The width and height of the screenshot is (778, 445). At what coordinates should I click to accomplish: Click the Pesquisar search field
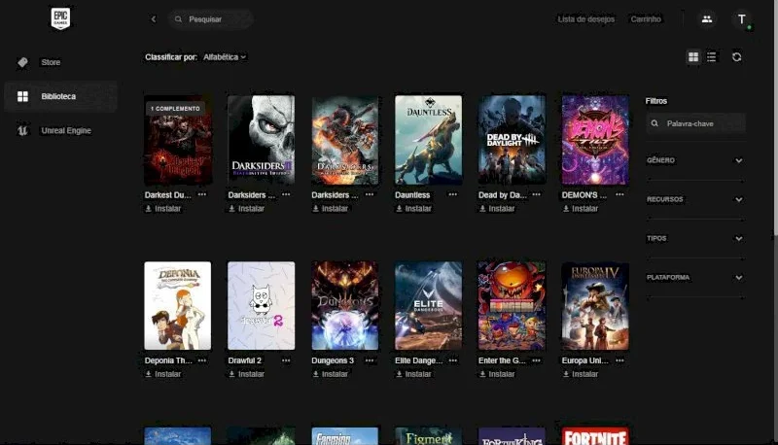pyautogui.click(x=211, y=19)
